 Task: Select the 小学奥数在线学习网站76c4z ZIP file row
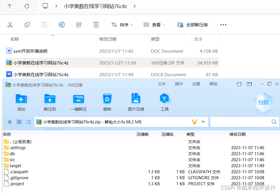[x=112, y=63]
